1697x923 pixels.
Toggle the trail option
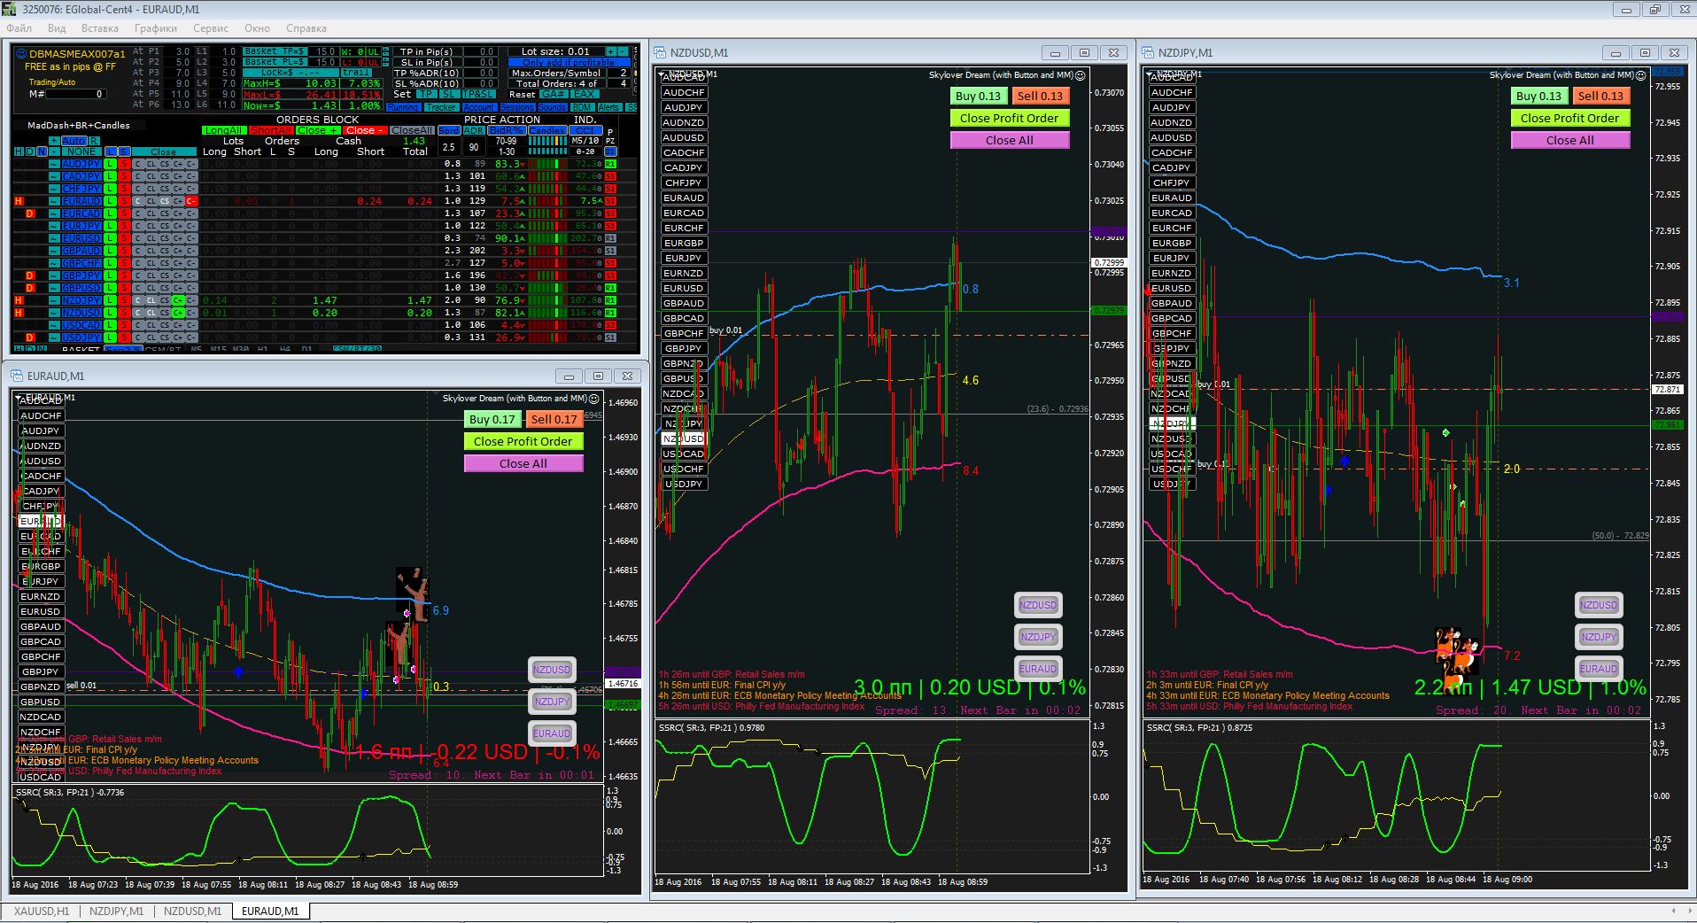tap(356, 73)
